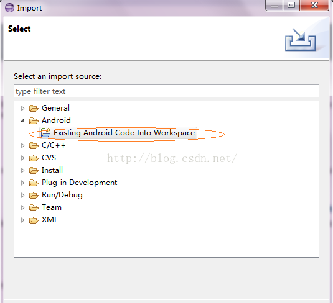Focus the type filter text field
Viewport: 333px width, 303px height.
coord(166,91)
